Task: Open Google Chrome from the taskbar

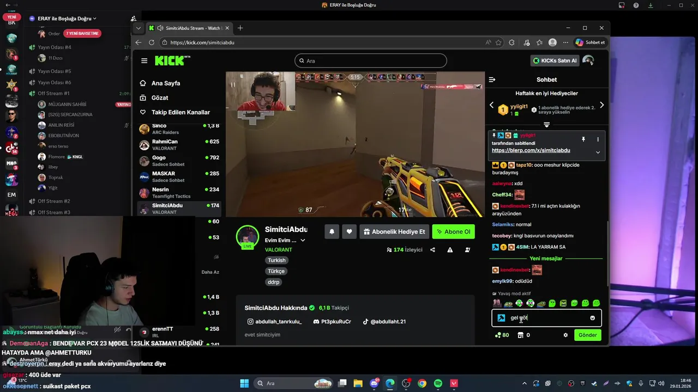Action: pos(422,383)
